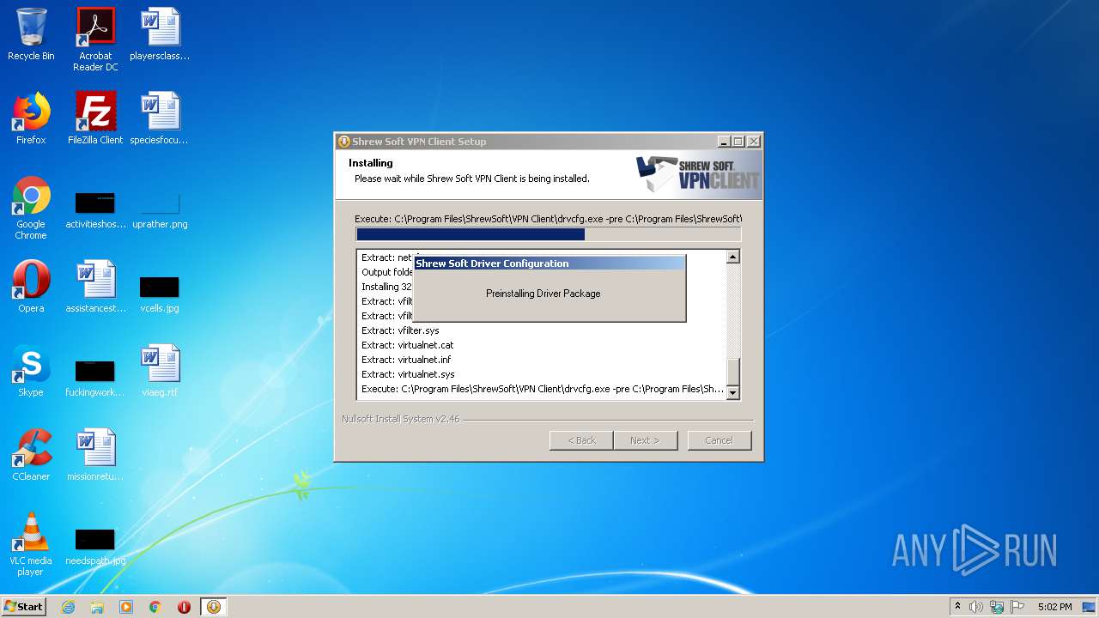Click Shrew Soft Driver Configuration title bar
Screen dimensions: 1099x618
click(549, 264)
